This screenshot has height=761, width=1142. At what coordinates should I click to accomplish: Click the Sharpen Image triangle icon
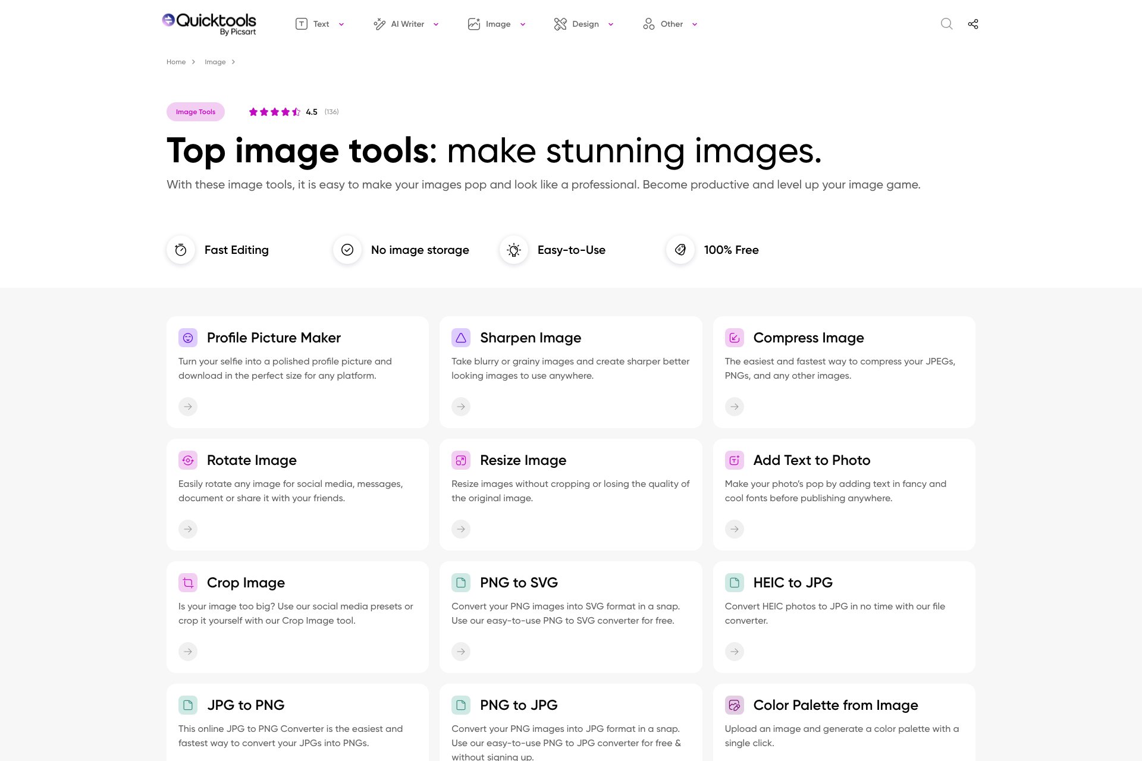click(461, 337)
